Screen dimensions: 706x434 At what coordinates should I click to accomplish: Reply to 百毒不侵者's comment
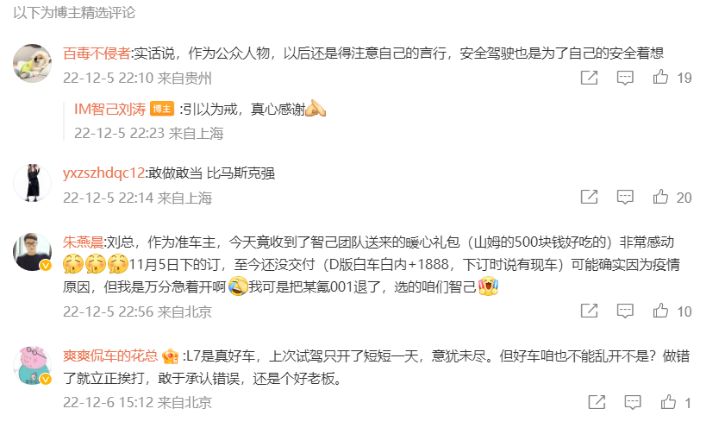625,78
